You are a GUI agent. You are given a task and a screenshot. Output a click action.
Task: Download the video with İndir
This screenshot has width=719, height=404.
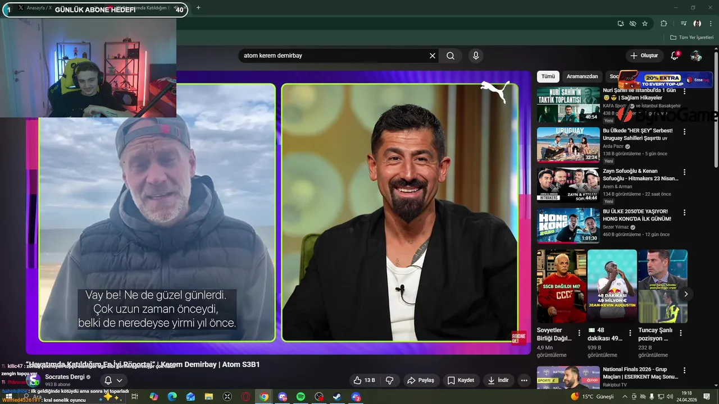[x=498, y=380]
